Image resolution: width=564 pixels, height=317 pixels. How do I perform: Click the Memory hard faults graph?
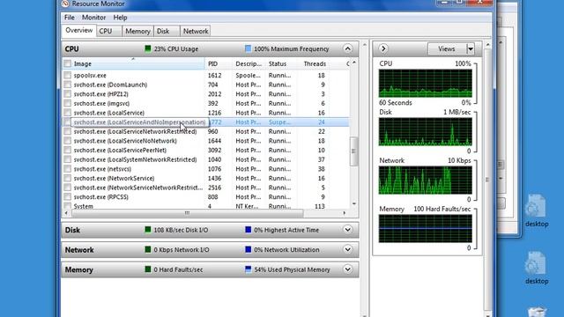point(425,229)
